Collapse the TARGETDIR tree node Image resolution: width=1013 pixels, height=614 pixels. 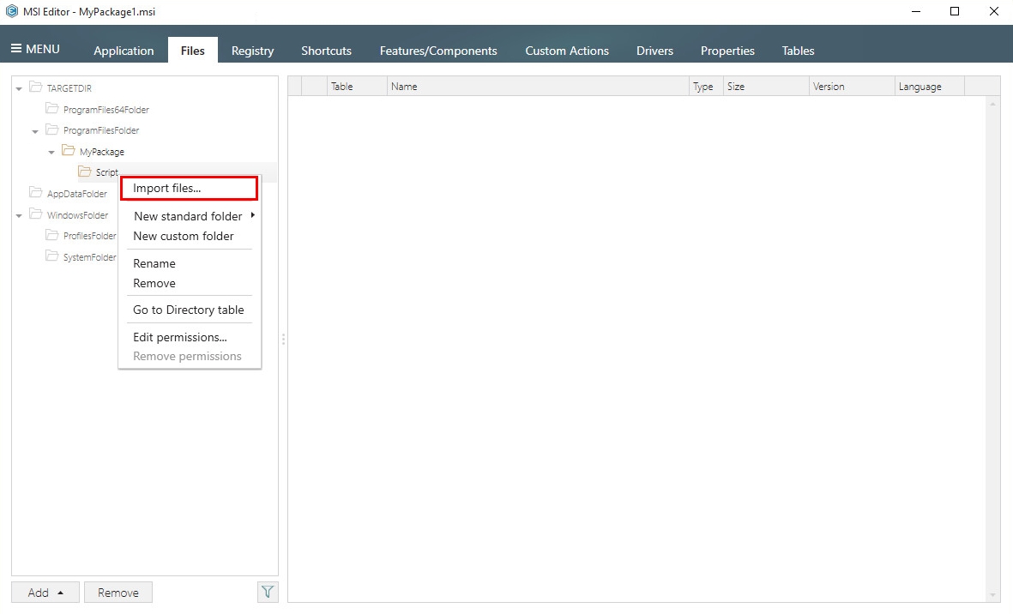pyautogui.click(x=18, y=87)
